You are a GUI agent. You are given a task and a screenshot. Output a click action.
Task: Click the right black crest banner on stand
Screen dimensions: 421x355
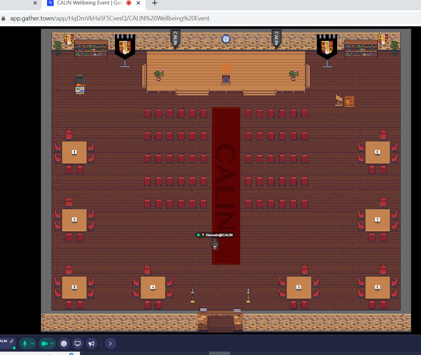click(327, 50)
